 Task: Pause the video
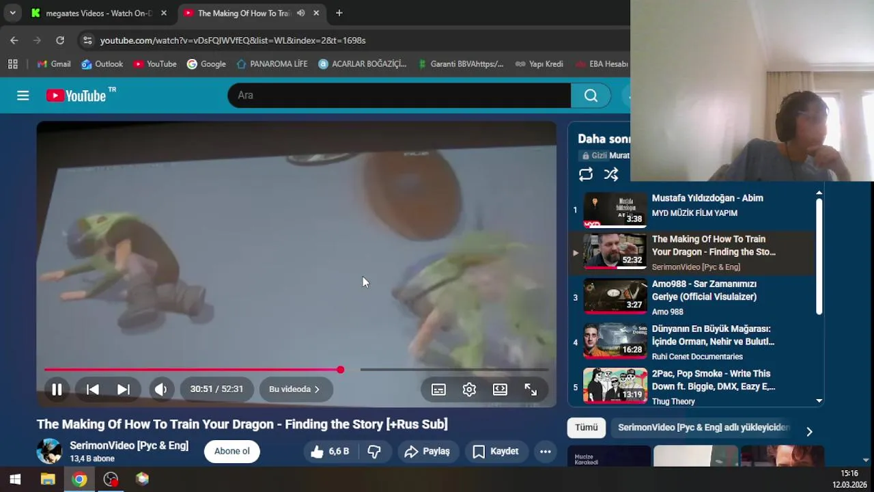[x=57, y=389]
